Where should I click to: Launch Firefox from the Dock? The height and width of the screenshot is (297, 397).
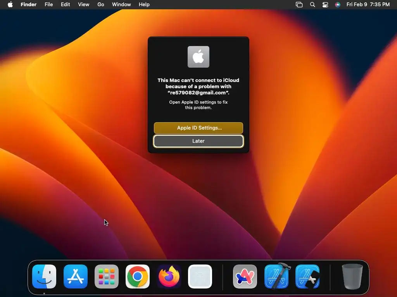(x=169, y=277)
